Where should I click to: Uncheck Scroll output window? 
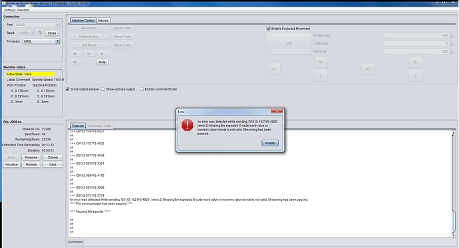point(67,89)
